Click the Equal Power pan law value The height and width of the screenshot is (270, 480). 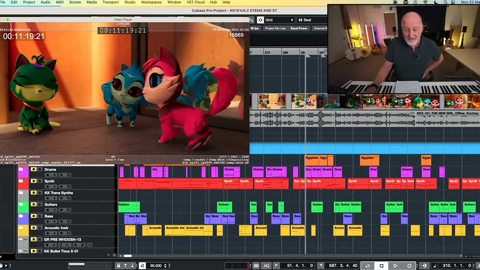coord(299,28)
